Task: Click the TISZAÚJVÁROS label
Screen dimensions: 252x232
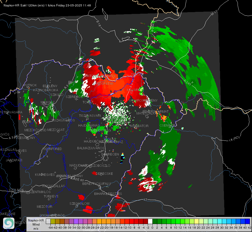Action: pyautogui.click(x=63, y=120)
